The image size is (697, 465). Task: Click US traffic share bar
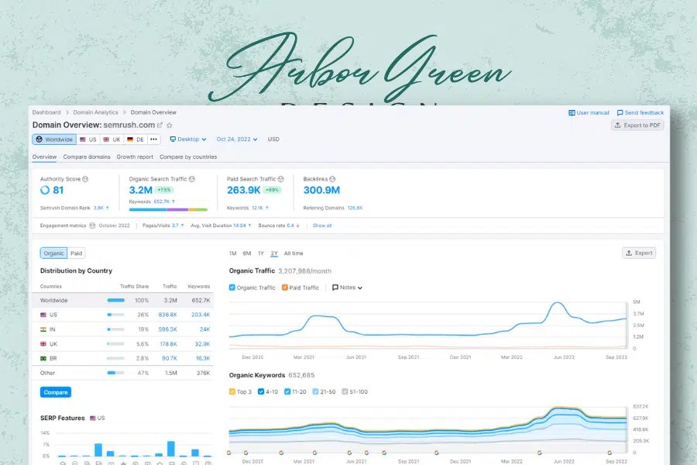tap(115, 315)
